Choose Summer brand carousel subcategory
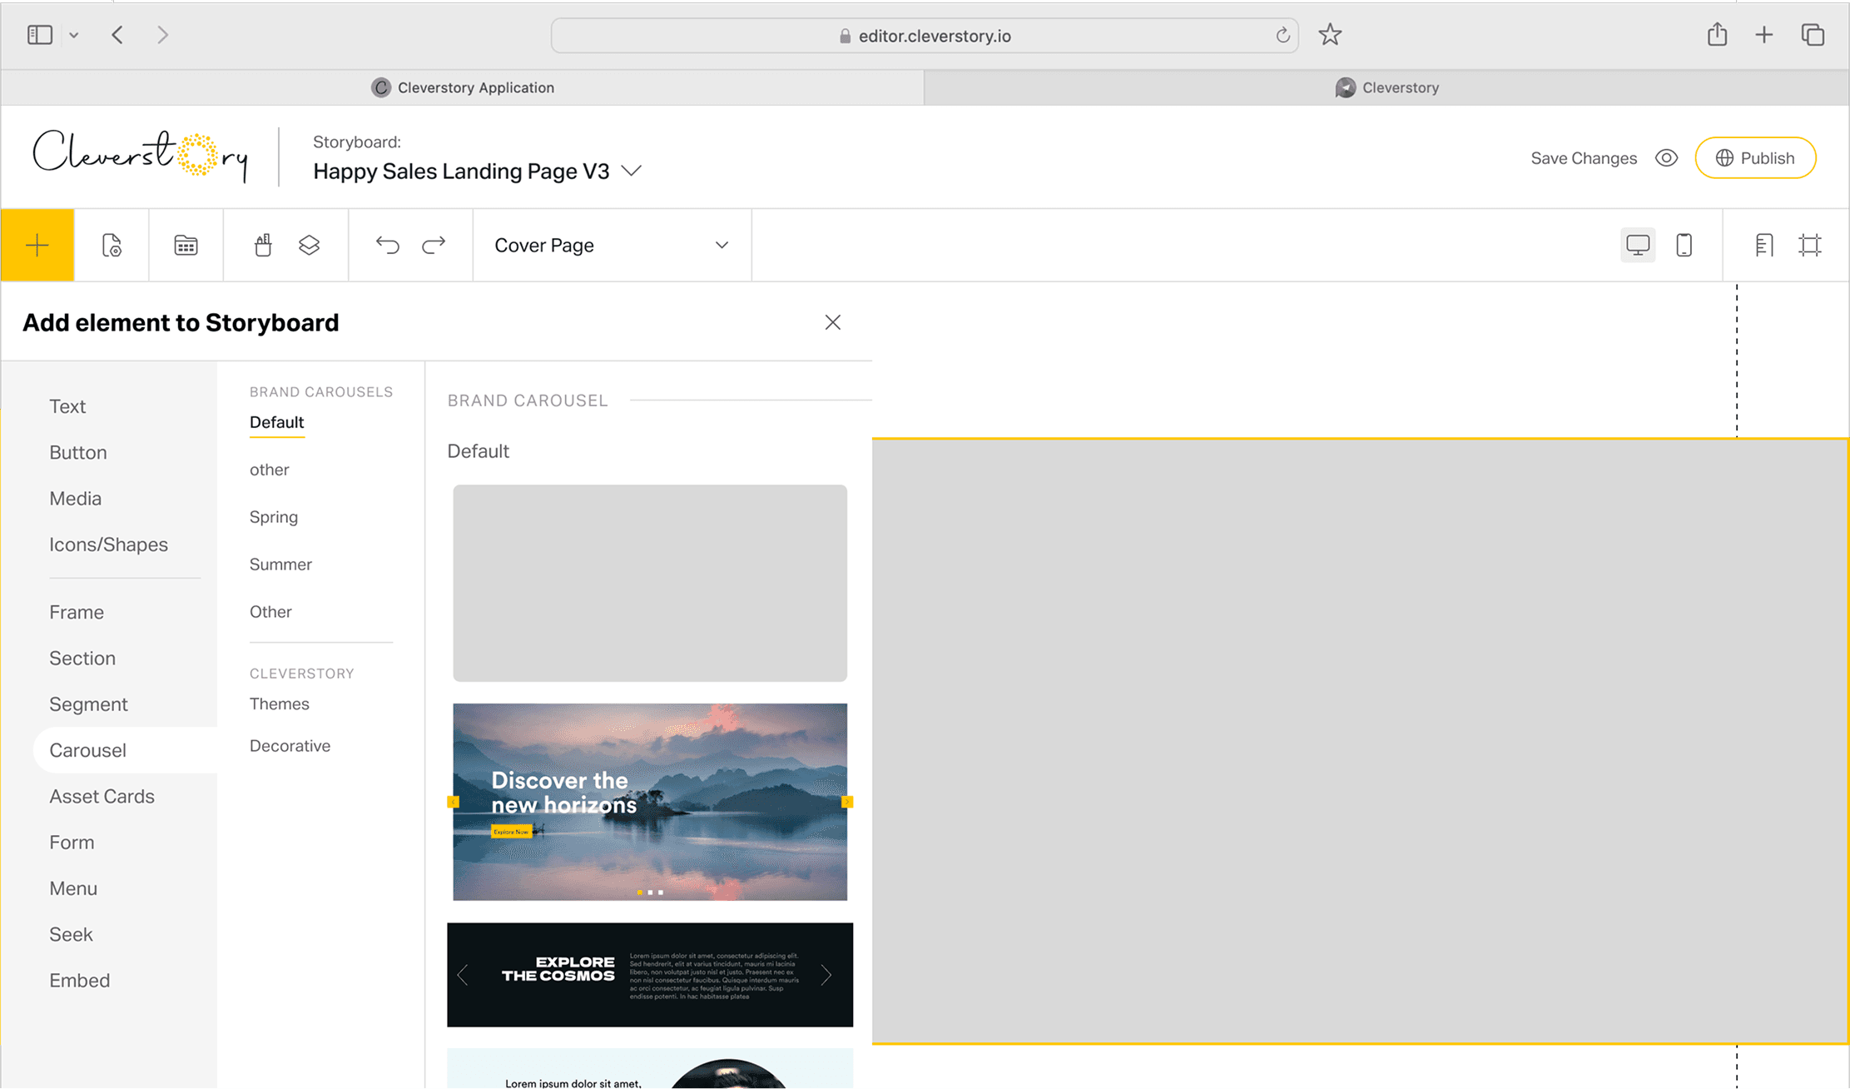 pyautogui.click(x=281, y=564)
